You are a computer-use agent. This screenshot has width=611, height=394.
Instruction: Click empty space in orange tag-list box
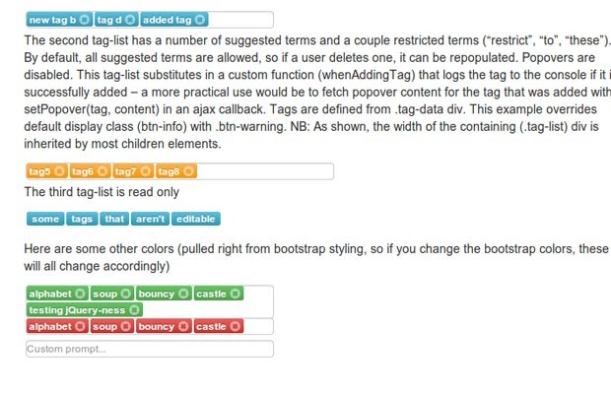coord(265,171)
